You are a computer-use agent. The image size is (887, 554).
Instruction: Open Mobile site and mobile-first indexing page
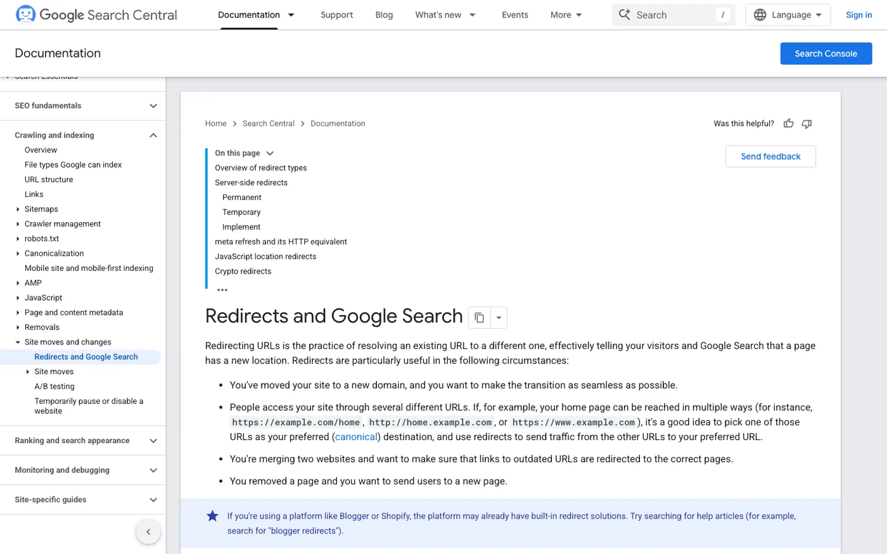coord(89,268)
